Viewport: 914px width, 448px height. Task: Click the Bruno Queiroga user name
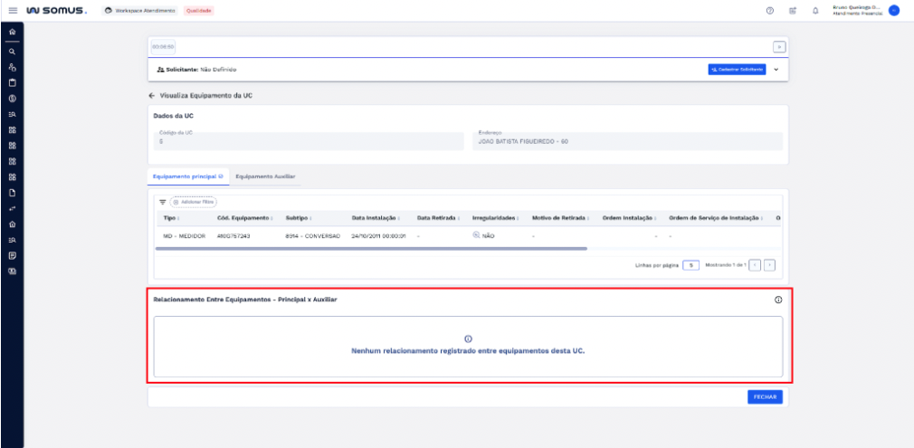tap(858, 7)
